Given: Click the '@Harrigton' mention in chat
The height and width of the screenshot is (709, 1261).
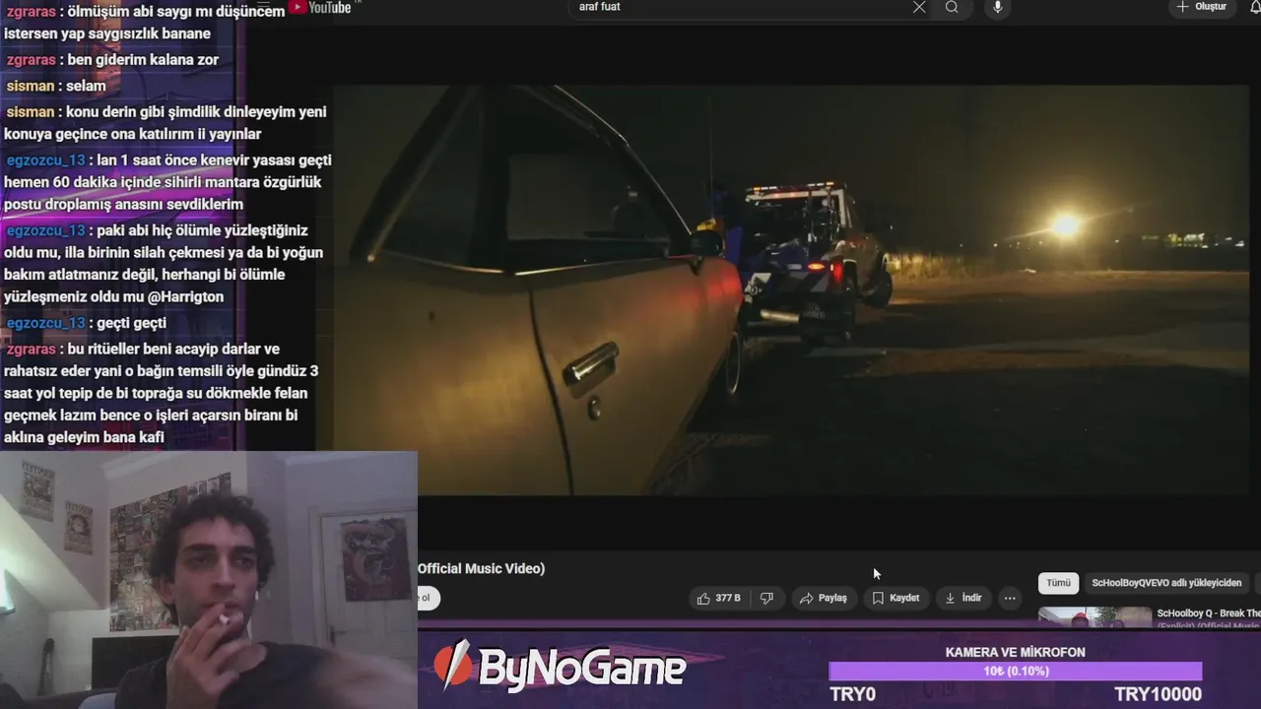Looking at the screenshot, I should 186,296.
